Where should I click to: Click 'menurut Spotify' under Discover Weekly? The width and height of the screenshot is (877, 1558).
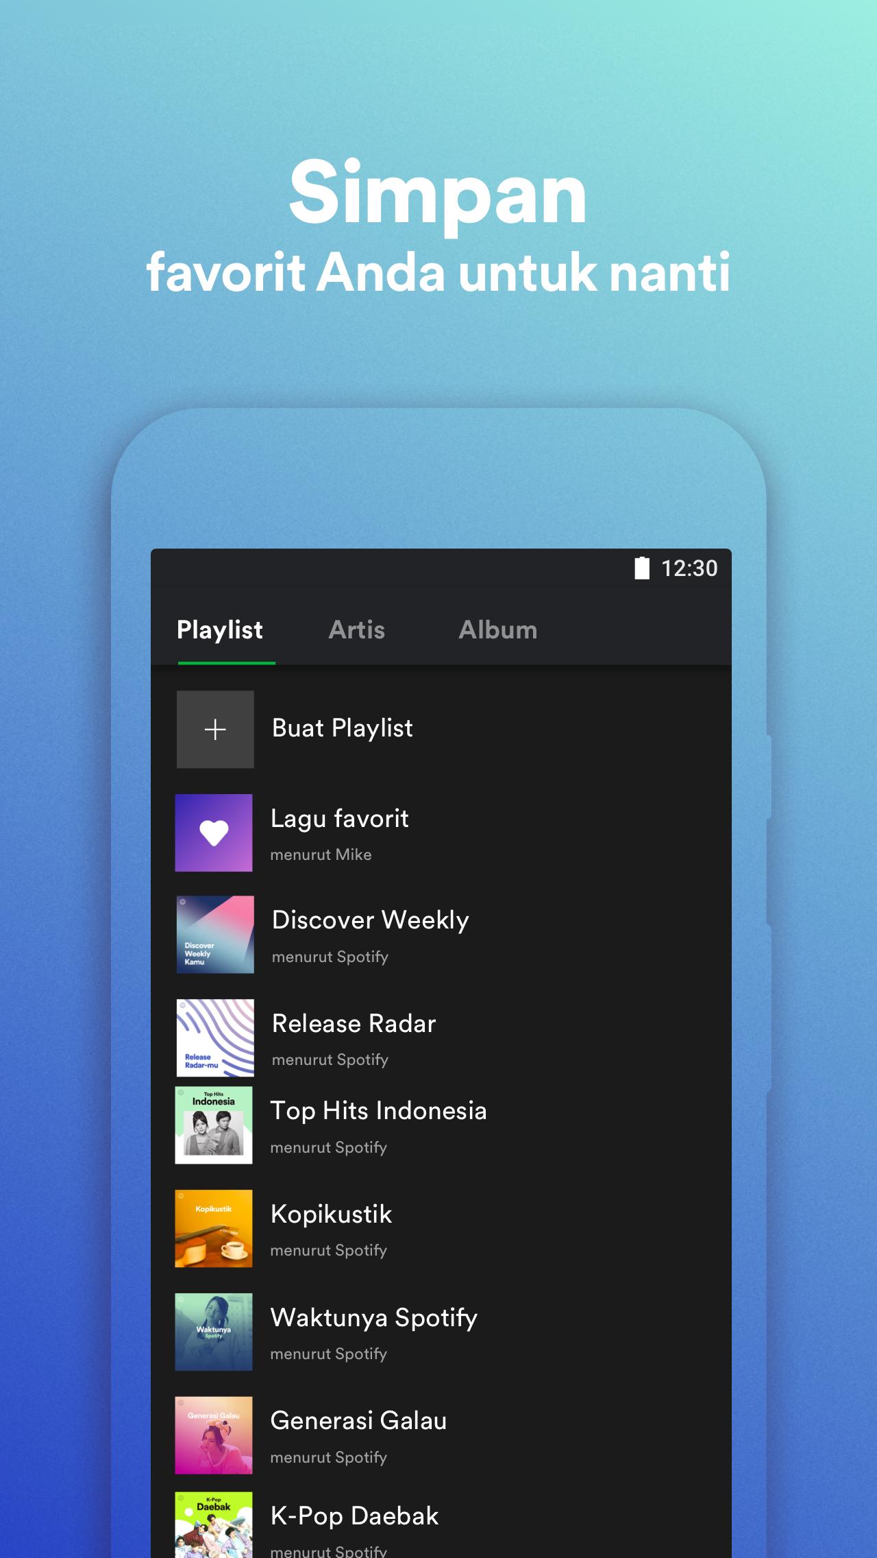[x=330, y=957]
